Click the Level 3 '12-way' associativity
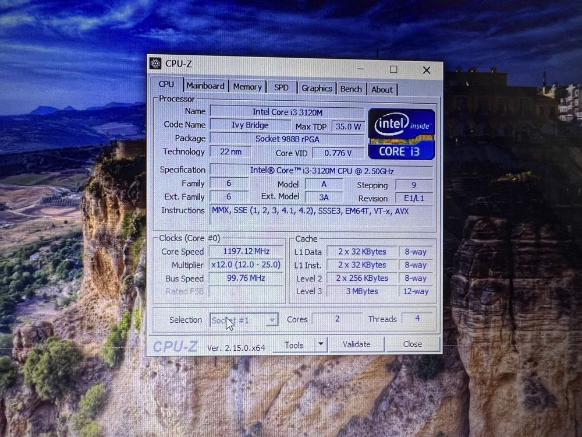 416,291
